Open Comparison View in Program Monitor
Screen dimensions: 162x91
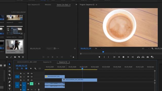[x=152, y=57]
